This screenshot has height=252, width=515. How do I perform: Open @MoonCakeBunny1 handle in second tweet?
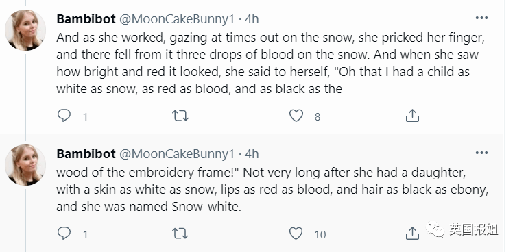point(177,154)
